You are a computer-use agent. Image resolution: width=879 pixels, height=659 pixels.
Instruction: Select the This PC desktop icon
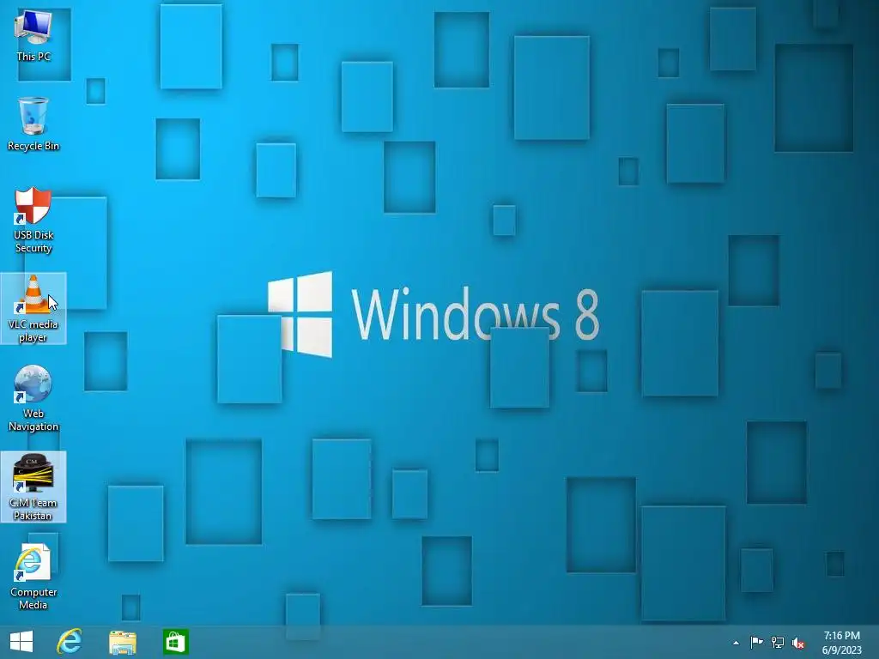point(33,34)
